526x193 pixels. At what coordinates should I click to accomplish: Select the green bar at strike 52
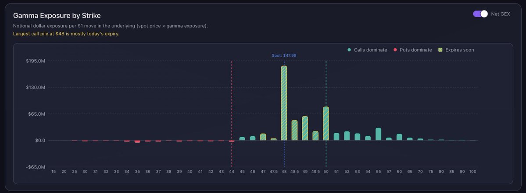coord(347,136)
